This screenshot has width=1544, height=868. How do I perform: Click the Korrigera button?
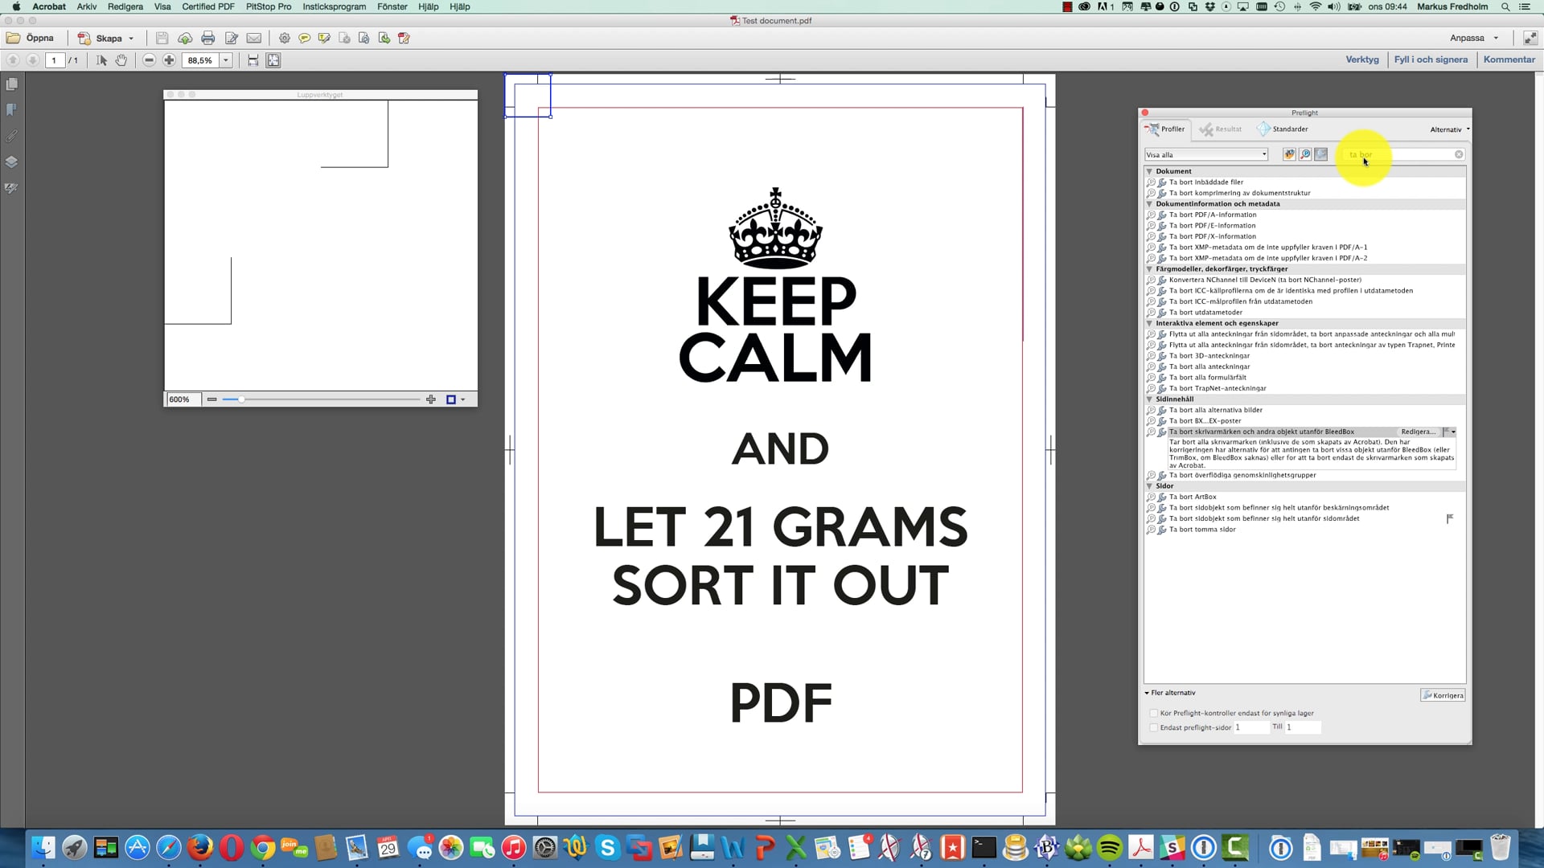coord(1443,695)
